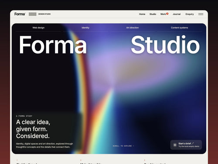Select the Content systems tab
The image size is (218, 164).
[x=179, y=28]
